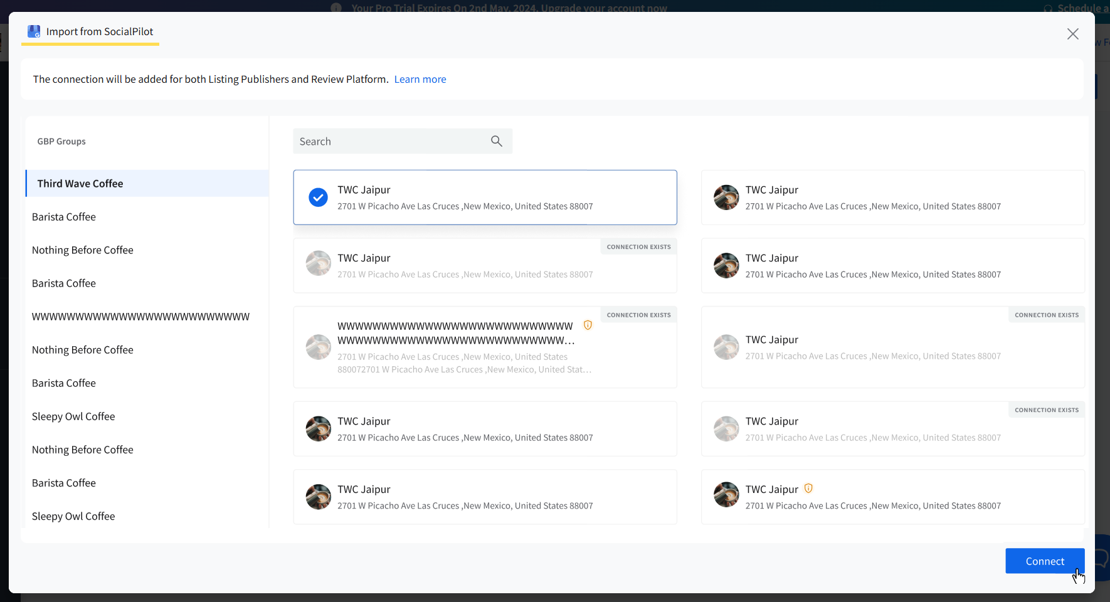1110x602 pixels.
Task: Click the 'connection will be added' notice text
Action: 211,79
